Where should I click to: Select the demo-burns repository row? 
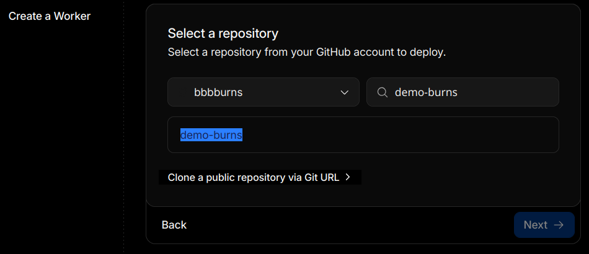[x=363, y=134]
